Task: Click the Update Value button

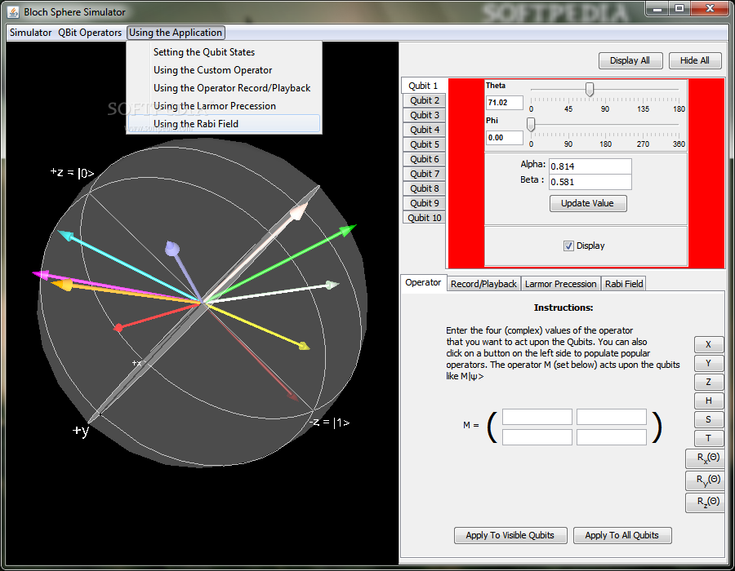Action: 588,204
